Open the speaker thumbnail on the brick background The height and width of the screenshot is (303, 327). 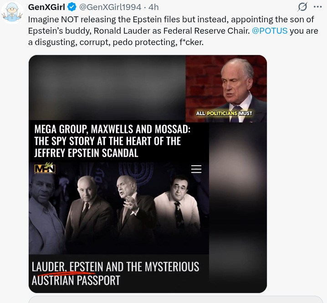coord(226,89)
